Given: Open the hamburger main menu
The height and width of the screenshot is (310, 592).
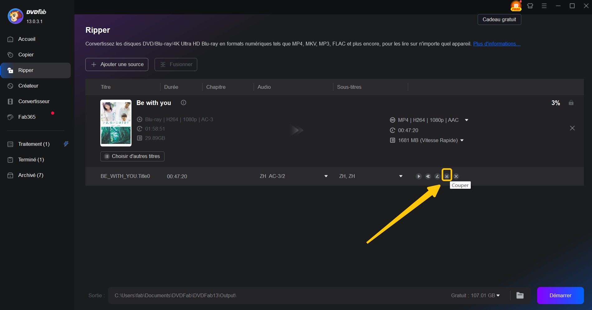Looking at the screenshot, I should coord(544,6).
